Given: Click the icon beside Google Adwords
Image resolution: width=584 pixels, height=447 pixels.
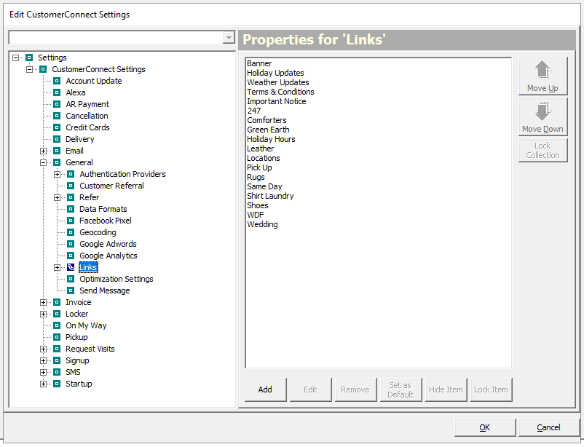Looking at the screenshot, I should tap(71, 244).
